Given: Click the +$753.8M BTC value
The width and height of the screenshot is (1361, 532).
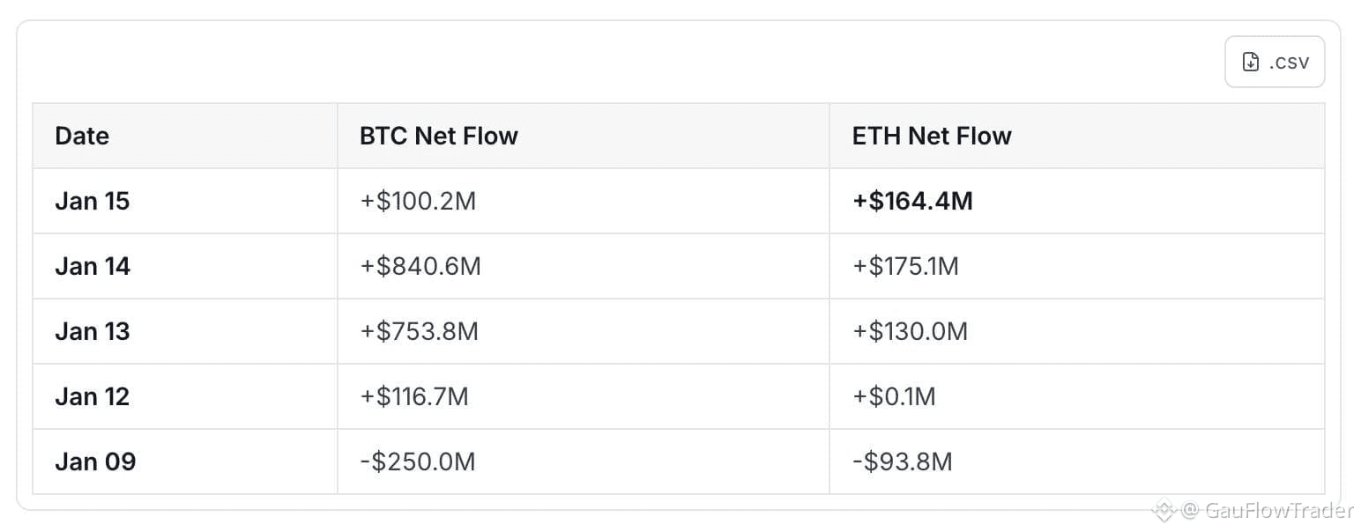Looking at the screenshot, I should (419, 331).
